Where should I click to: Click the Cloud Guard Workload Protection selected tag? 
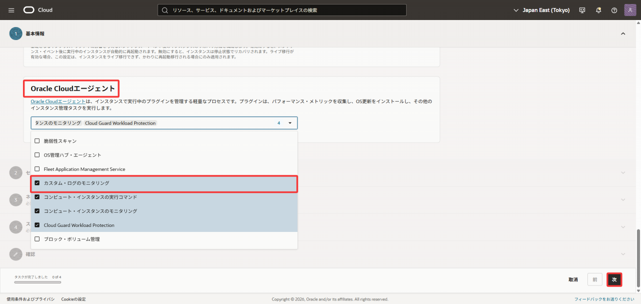click(121, 123)
